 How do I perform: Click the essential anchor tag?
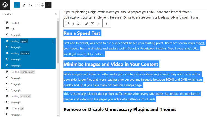[x=25, y=96]
